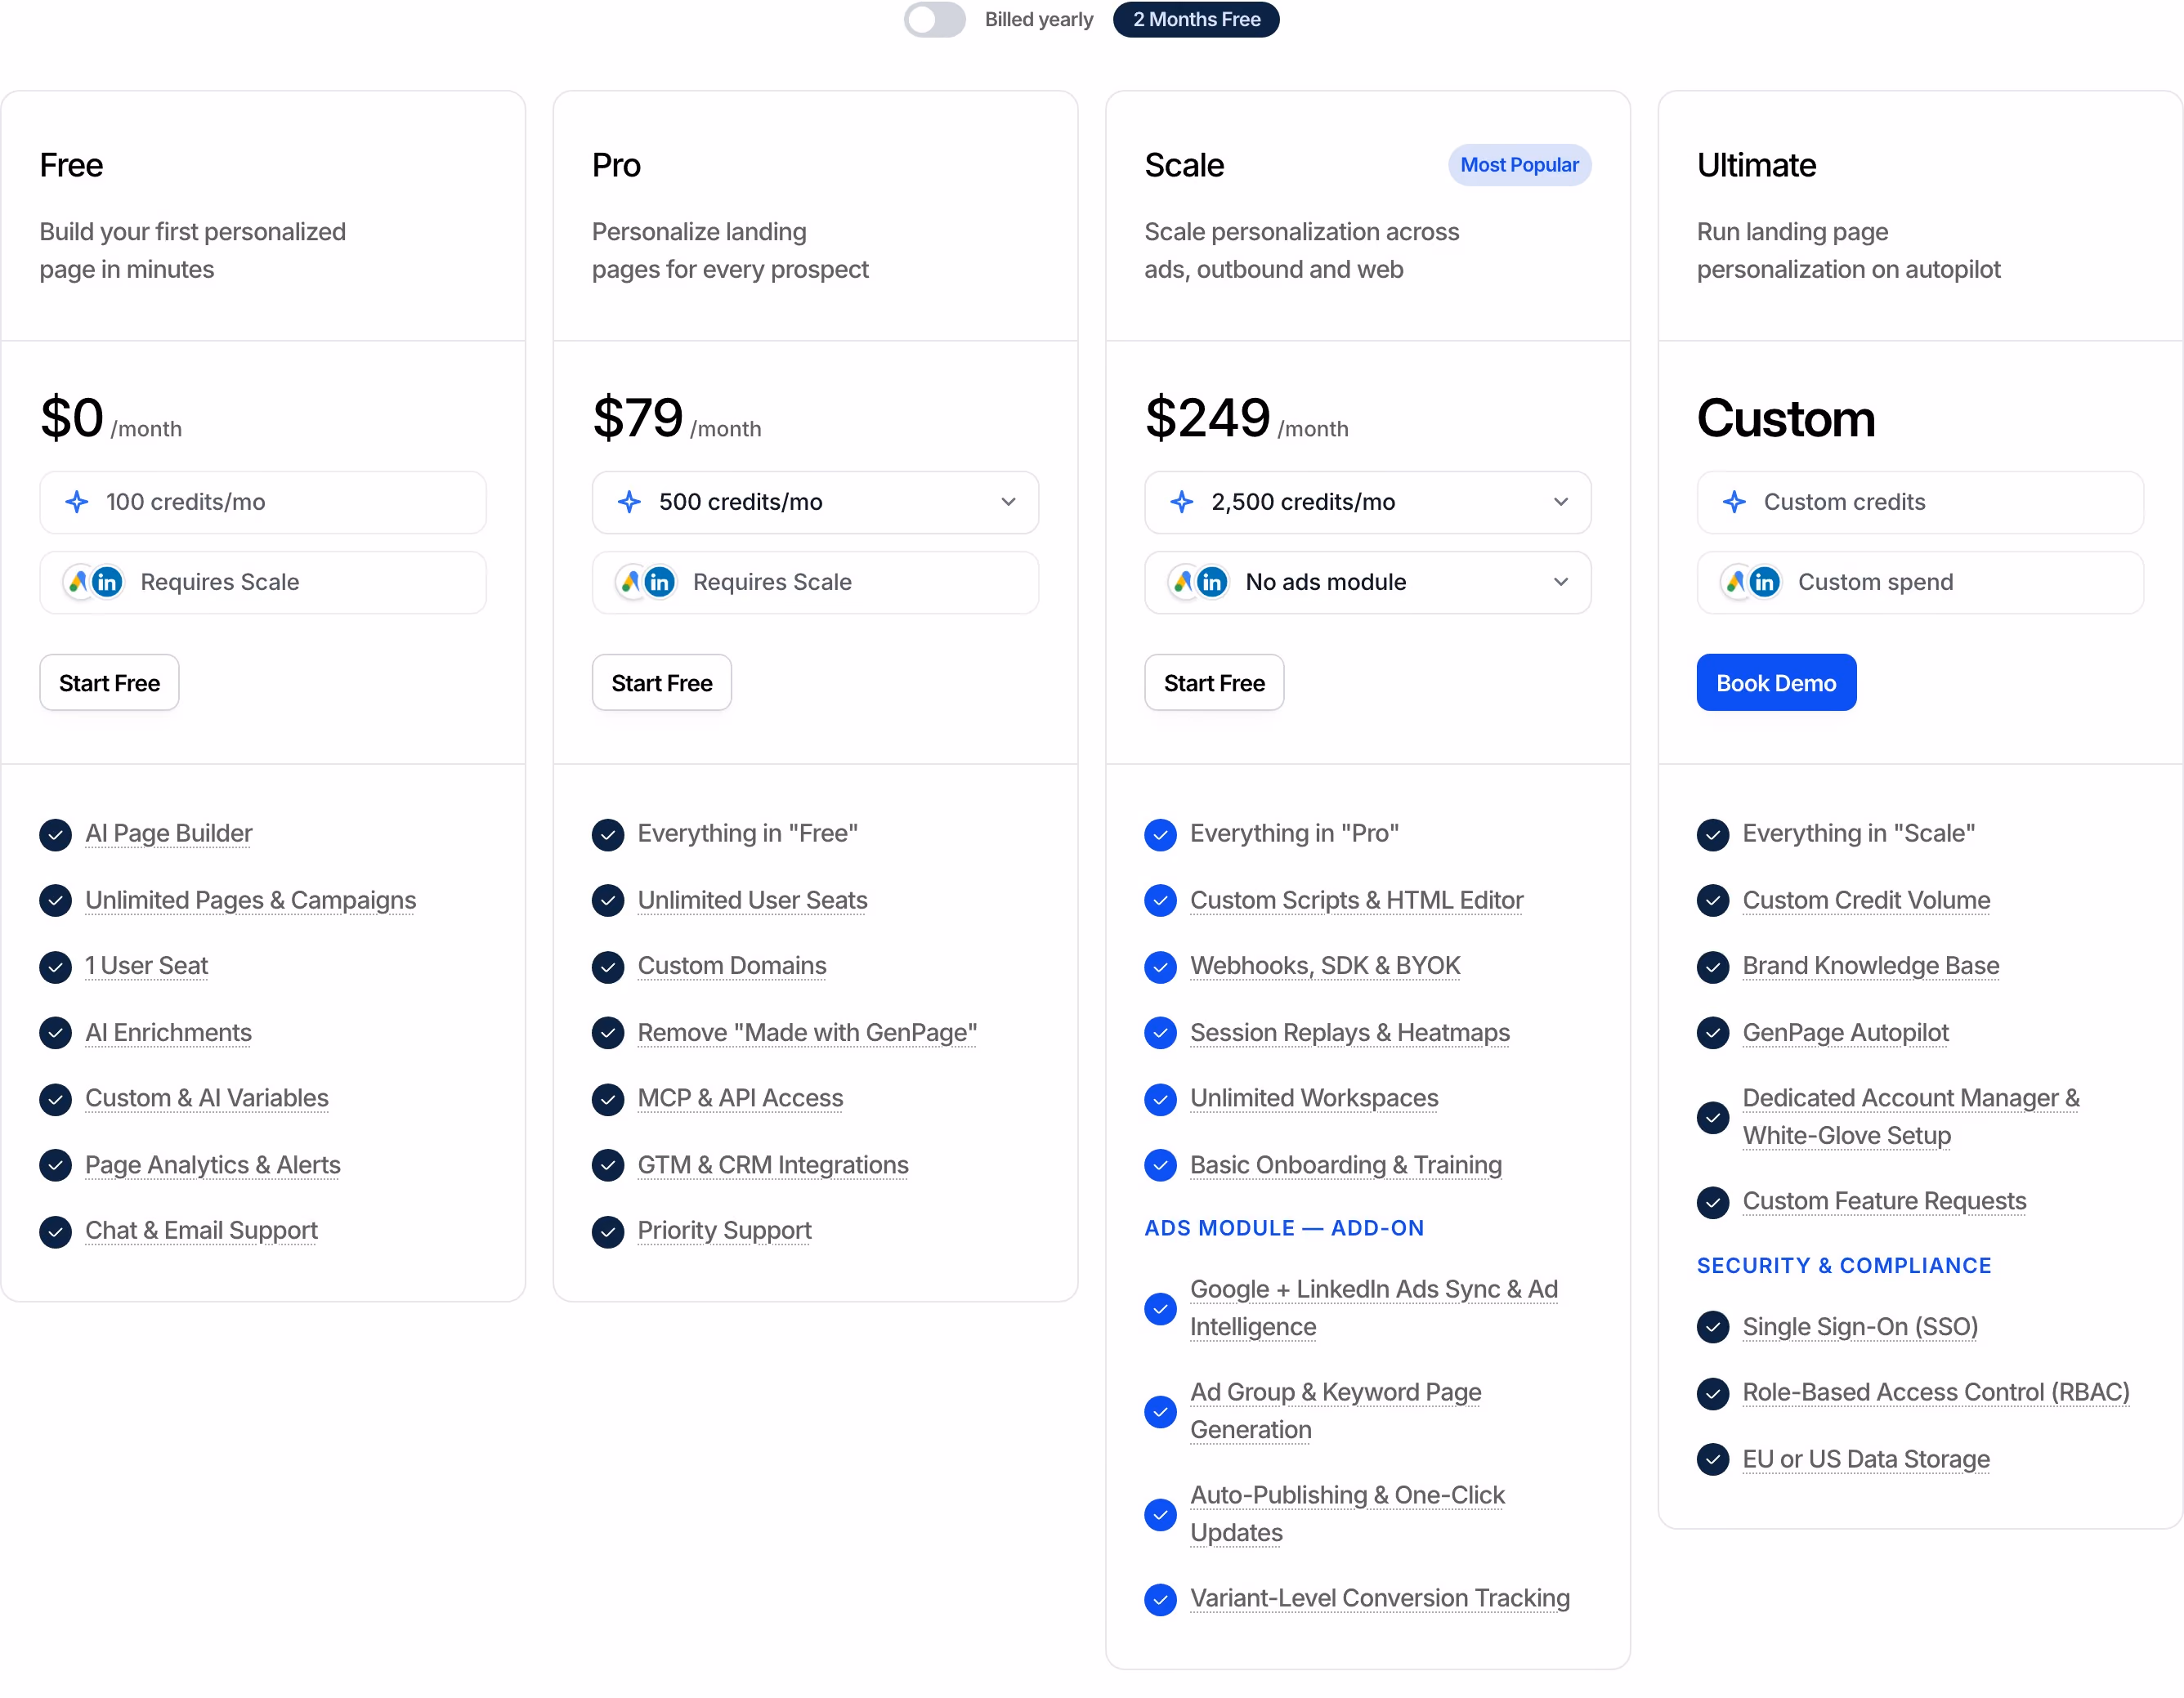Viewport: 2184px width, 1698px height.
Task: Click the checkmark beside Priority Support
Action: pos(607,1231)
